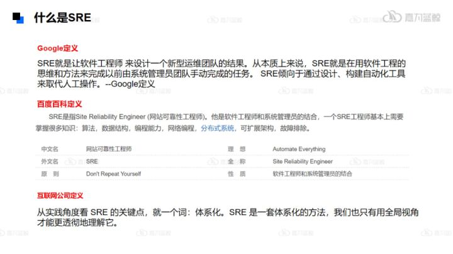This screenshot has width=453, height=254.
Task: Select the red heading 互联网公司定义
Action: [60, 196]
